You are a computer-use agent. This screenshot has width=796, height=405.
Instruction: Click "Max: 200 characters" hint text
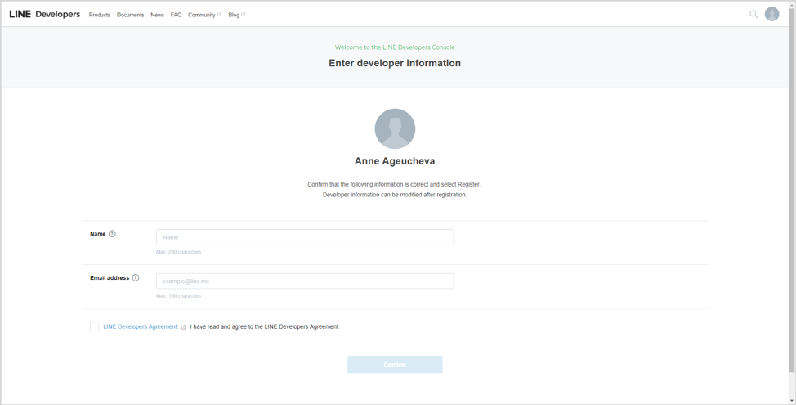point(179,252)
